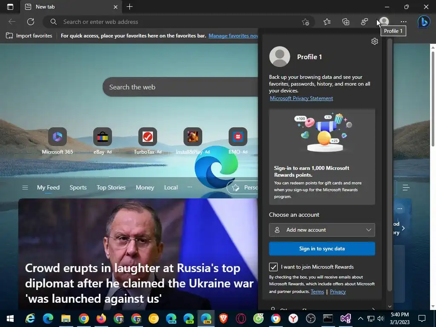Show hidden system tray icons

click(x=360, y=318)
